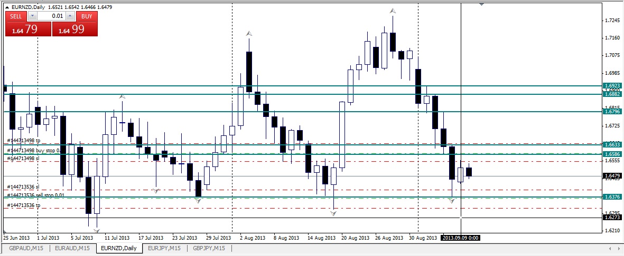Decrease trade volume with down arrow
Viewport: 624px width, 256px height.
pyautogui.click(x=32, y=16)
